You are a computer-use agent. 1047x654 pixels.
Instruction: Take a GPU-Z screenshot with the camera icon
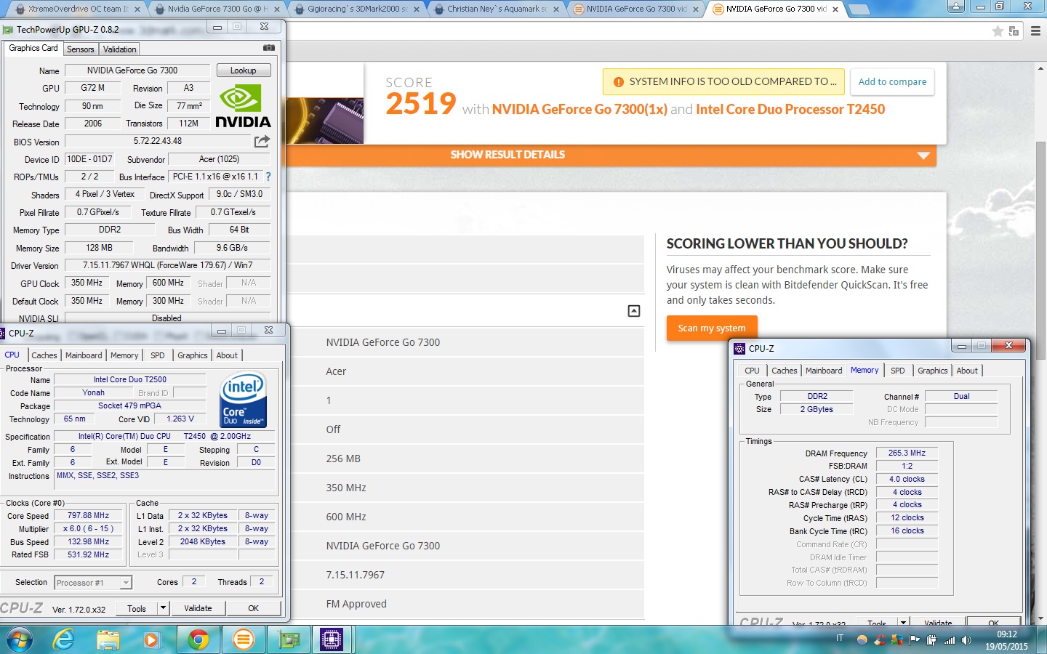point(269,48)
